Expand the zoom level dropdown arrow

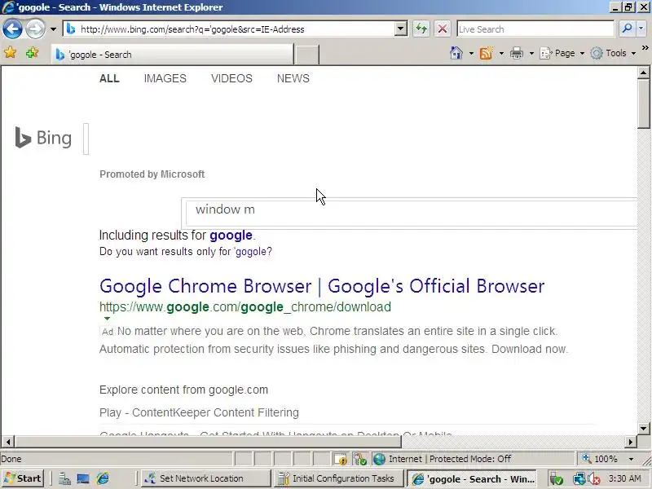(x=631, y=459)
